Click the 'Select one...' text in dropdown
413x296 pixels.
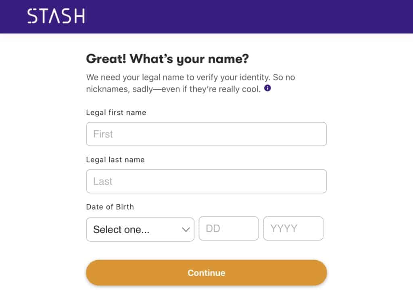pos(121,230)
